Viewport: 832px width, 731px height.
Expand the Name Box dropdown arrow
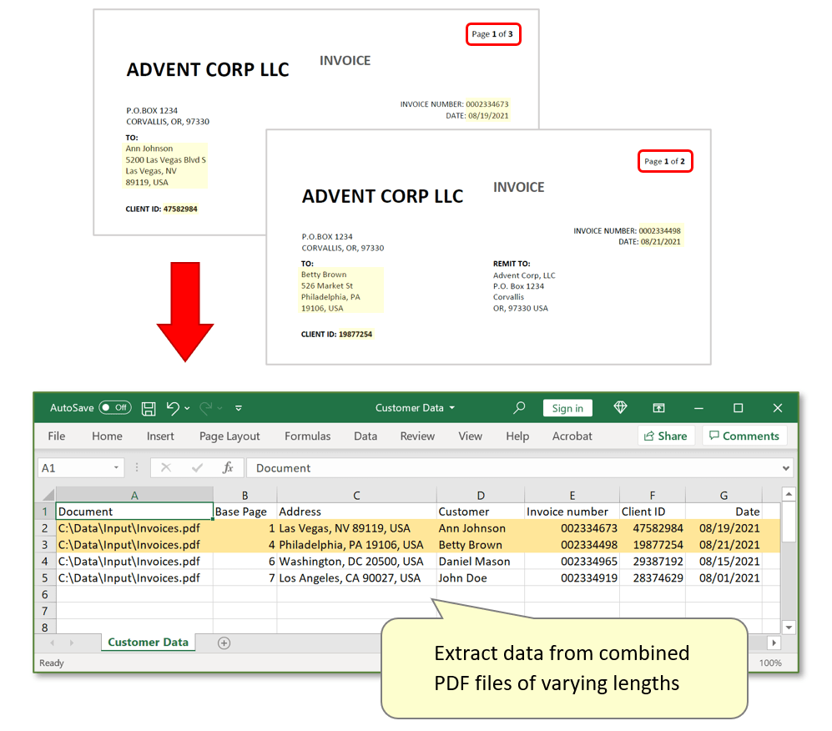(116, 468)
